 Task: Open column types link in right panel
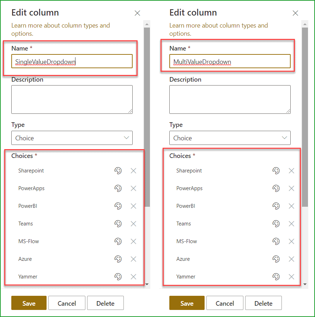(x=219, y=29)
